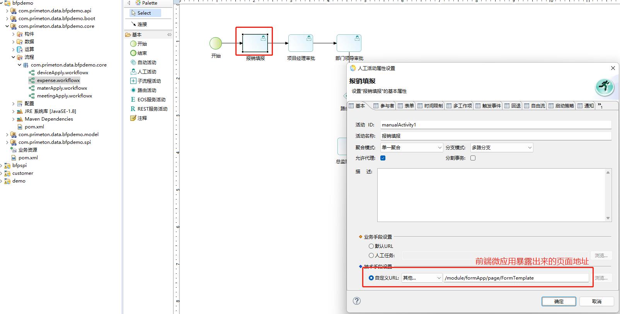Select the 结束 end node palette icon
Image resolution: width=620 pixels, height=314 pixels.
click(133, 53)
